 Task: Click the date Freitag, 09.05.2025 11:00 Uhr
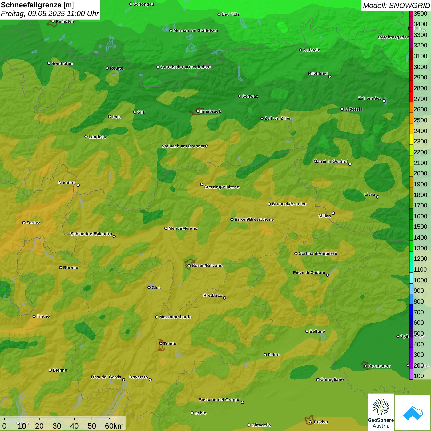(x=50, y=14)
